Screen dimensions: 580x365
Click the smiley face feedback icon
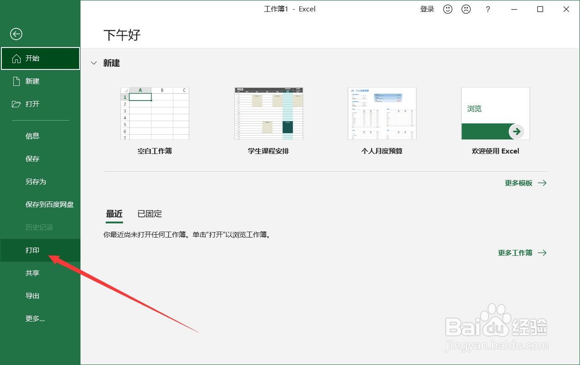pyautogui.click(x=448, y=9)
